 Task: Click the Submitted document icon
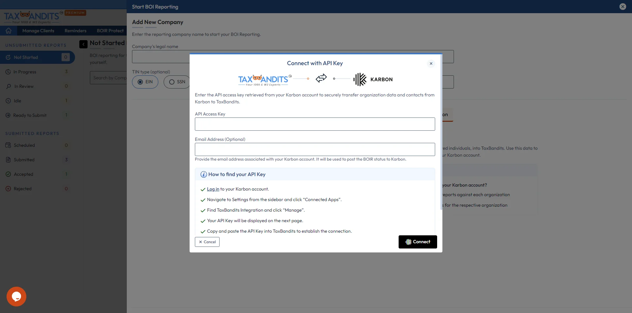point(8,160)
